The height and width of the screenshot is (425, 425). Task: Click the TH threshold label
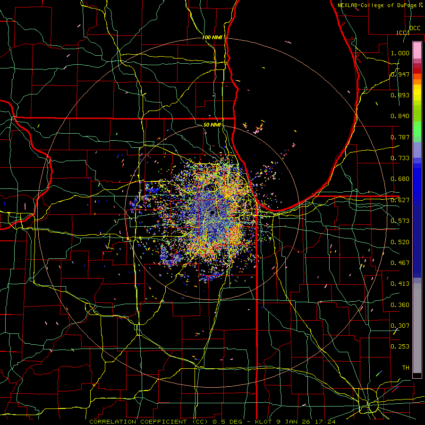(x=406, y=367)
